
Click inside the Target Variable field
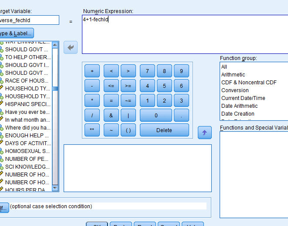pos(29,20)
